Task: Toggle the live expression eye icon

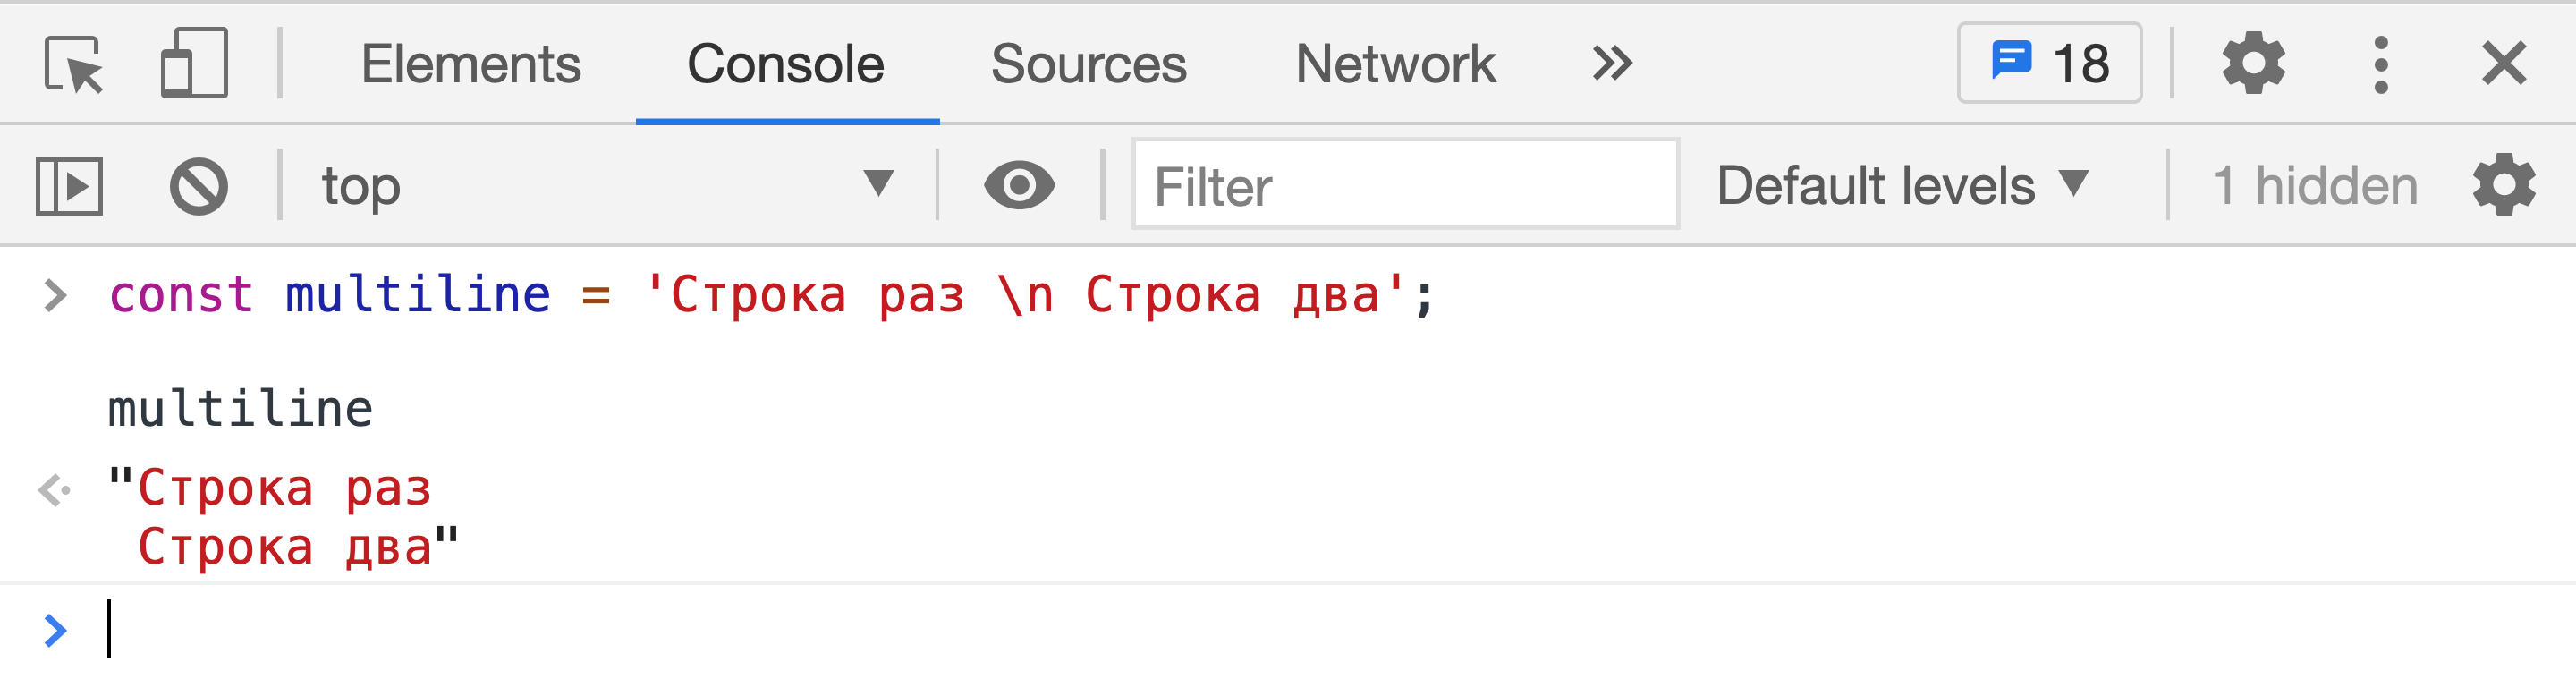Action: point(1019,186)
